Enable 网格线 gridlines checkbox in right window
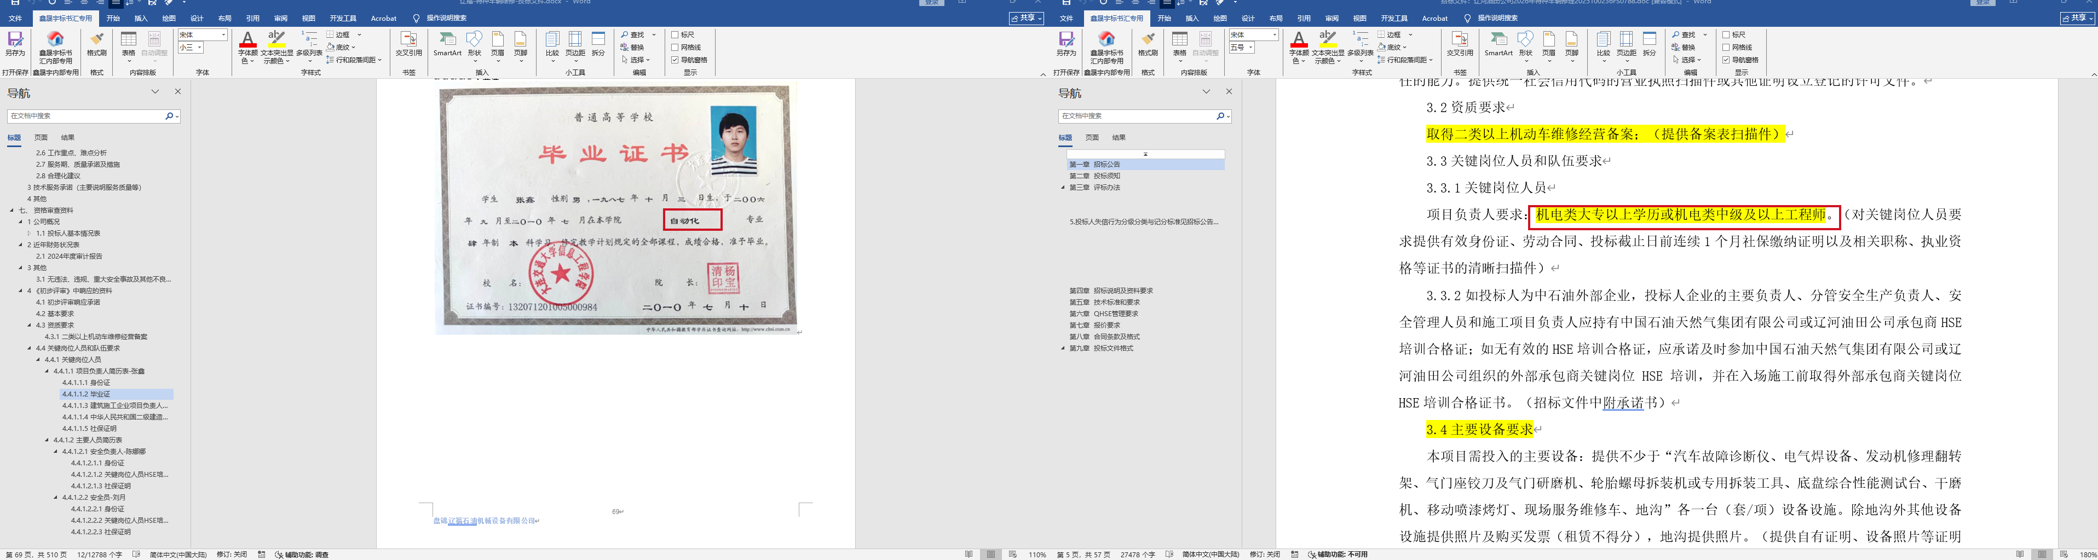 click(1727, 47)
